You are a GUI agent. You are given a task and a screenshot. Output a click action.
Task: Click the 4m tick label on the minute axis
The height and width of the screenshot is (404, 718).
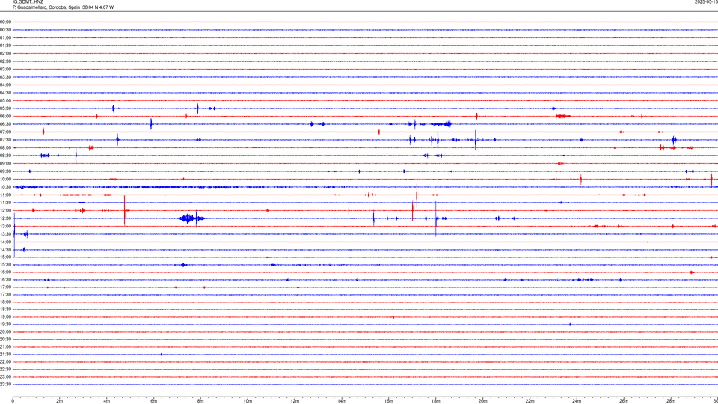pyautogui.click(x=107, y=401)
